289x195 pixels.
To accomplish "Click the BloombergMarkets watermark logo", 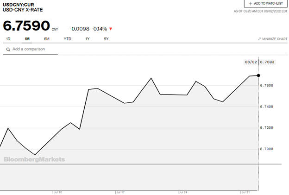I will point(34,159).
